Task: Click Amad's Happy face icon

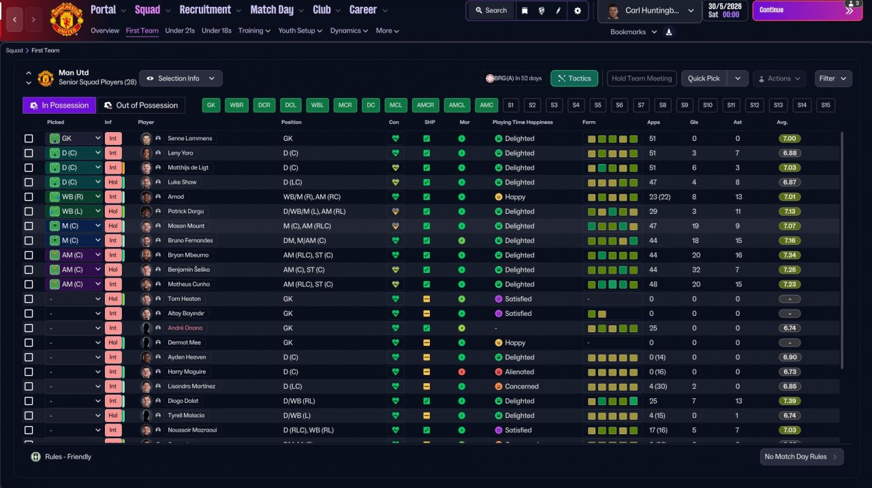Action: pyautogui.click(x=499, y=197)
